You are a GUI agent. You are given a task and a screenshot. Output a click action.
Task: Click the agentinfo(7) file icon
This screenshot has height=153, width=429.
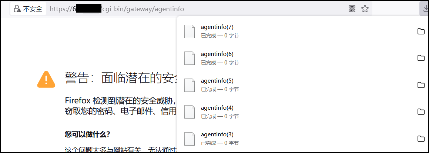pos(190,31)
